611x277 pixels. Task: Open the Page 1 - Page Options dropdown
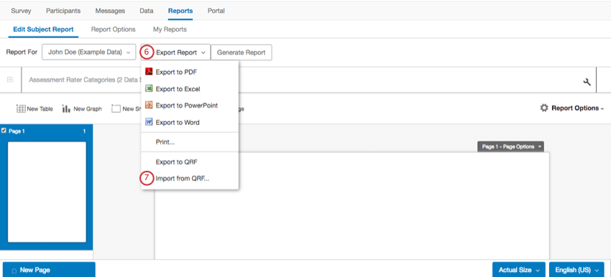[x=510, y=146]
